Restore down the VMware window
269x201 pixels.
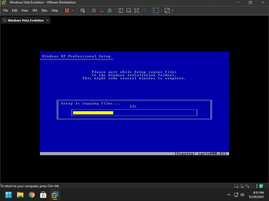click(x=250, y=2)
